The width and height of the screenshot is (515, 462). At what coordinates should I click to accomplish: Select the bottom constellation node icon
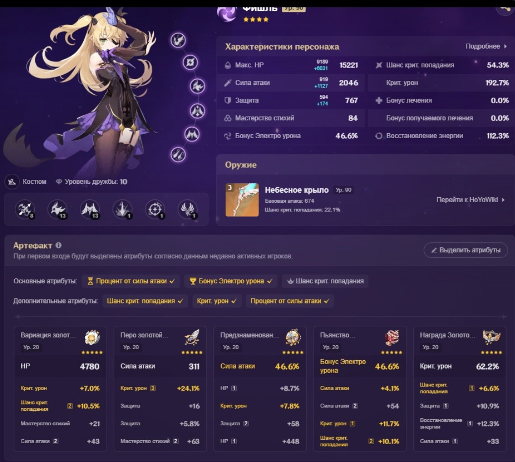[x=178, y=154]
